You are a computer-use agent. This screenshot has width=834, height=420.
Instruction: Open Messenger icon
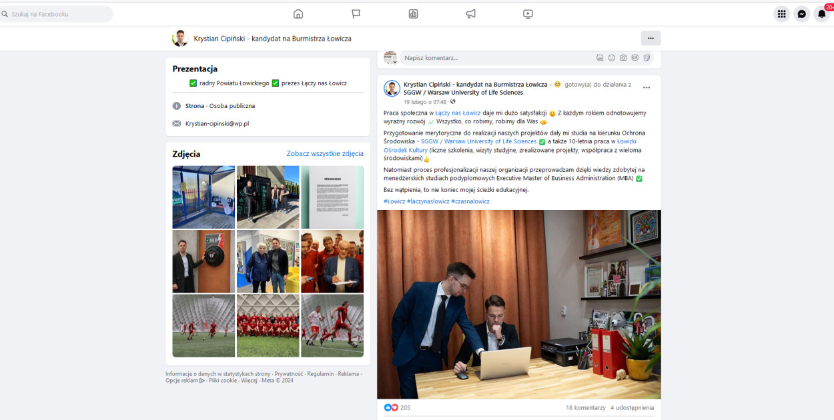801,14
